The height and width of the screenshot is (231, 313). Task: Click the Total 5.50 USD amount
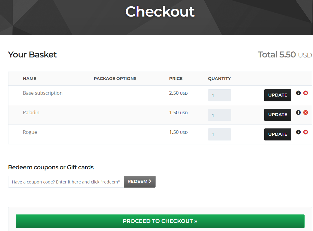click(x=284, y=55)
